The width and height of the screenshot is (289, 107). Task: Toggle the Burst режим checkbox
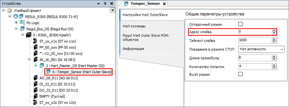point(240,74)
